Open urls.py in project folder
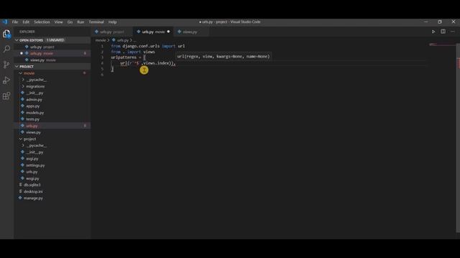The image size is (460, 258). click(52, 172)
